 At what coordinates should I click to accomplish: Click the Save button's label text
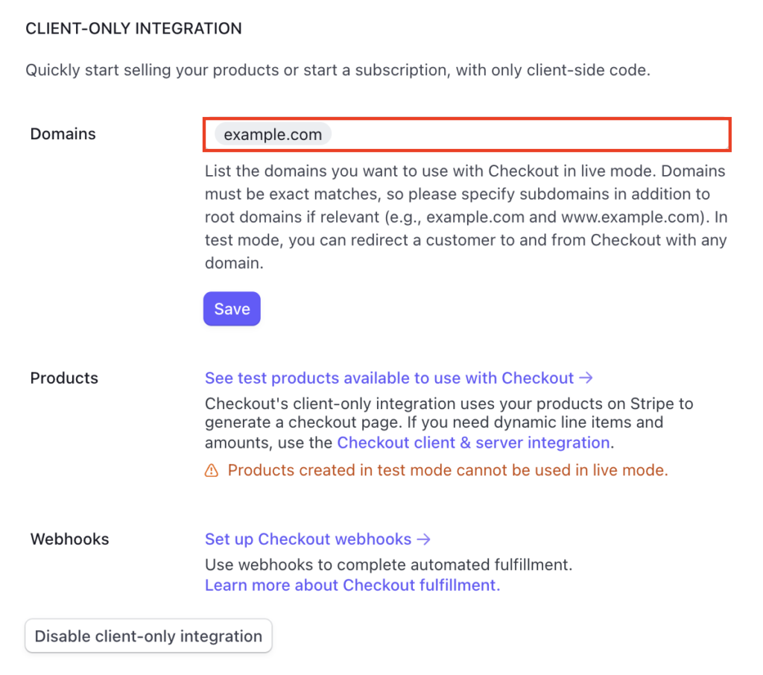click(231, 308)
